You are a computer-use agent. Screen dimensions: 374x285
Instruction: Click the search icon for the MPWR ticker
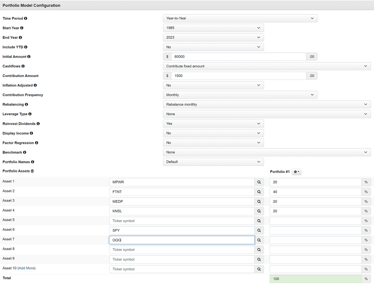click(259, 182)
